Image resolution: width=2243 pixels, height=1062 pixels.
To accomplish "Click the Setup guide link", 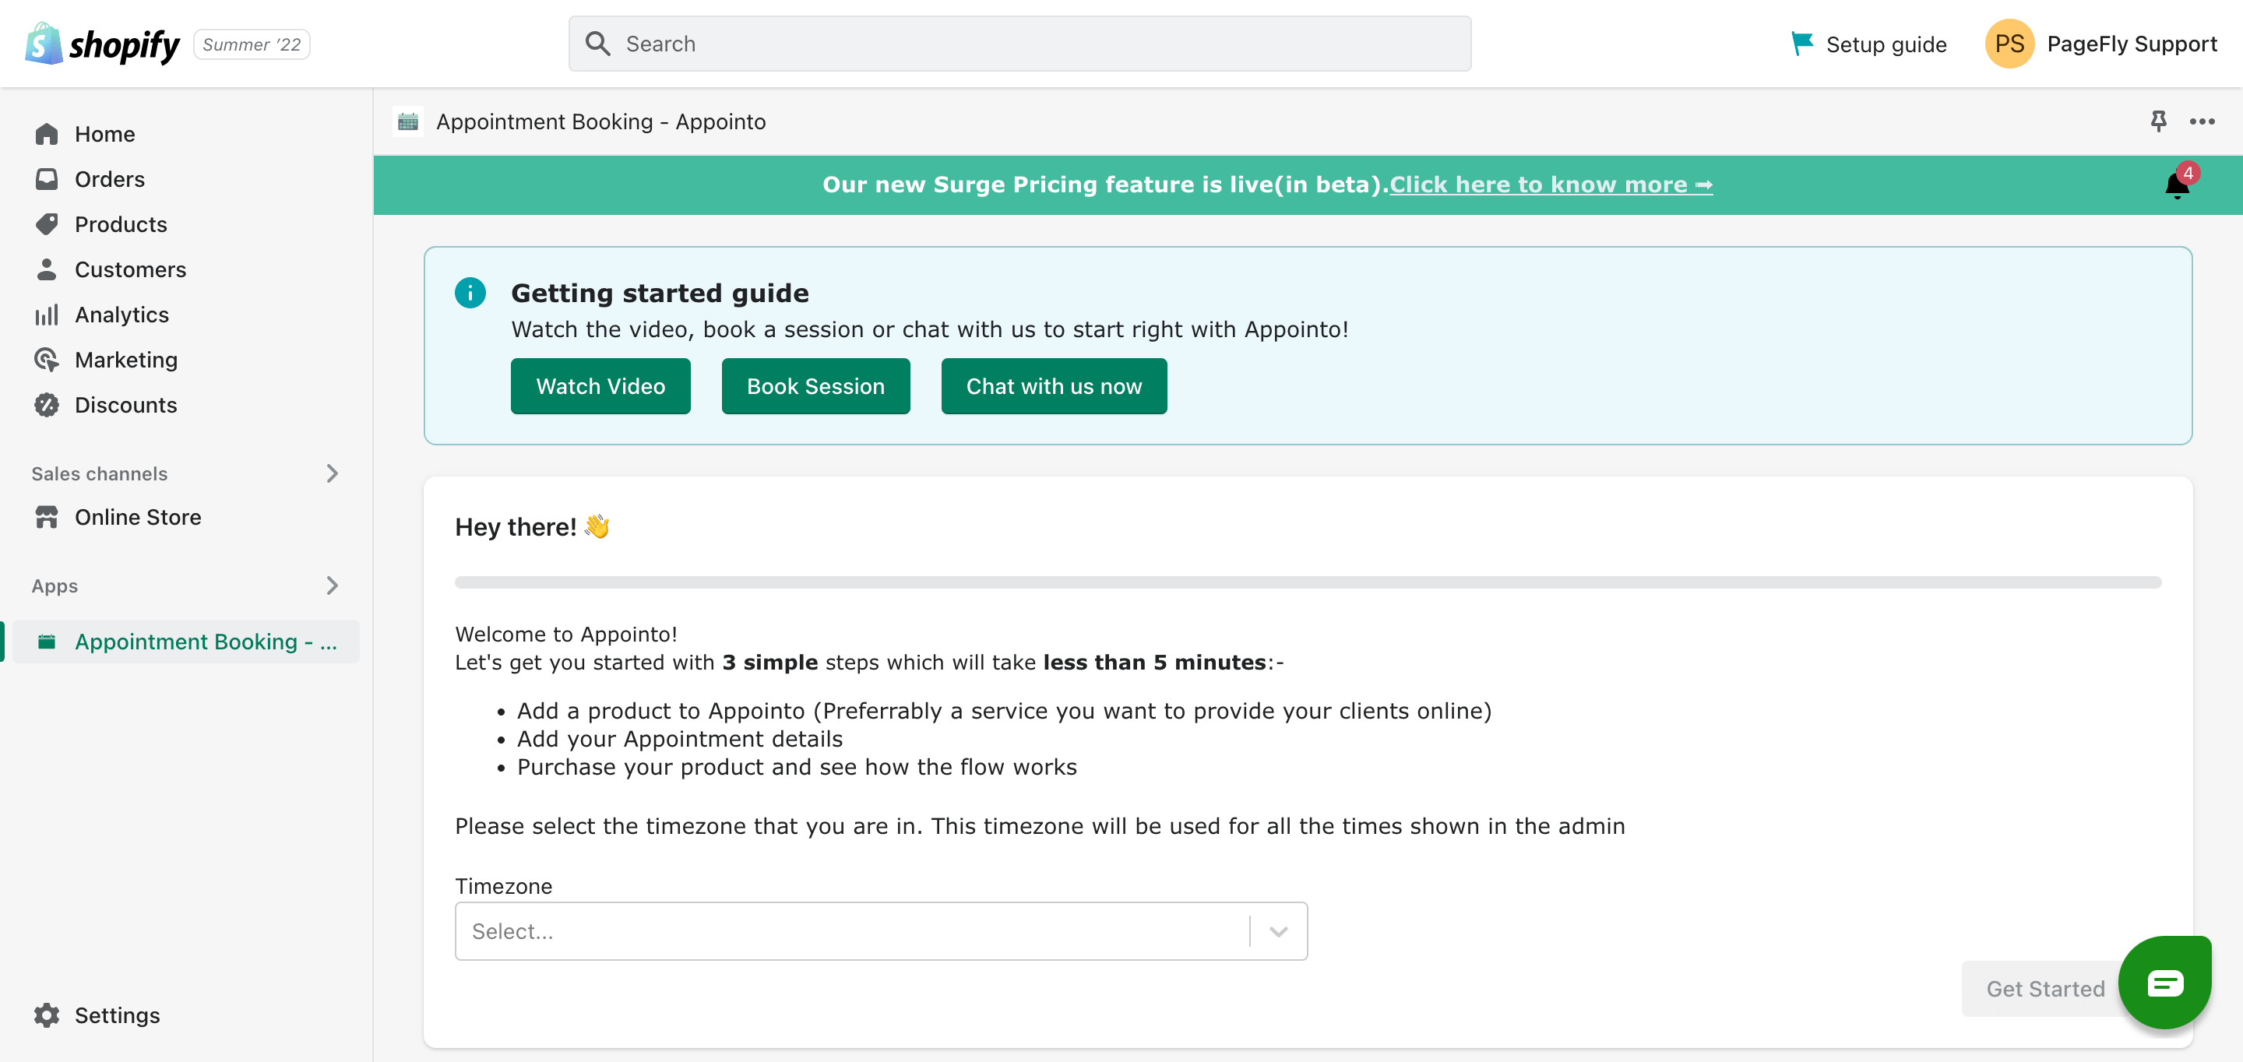I will [x=1868, y=44].
